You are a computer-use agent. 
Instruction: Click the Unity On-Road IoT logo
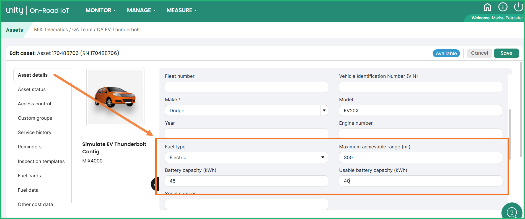click(x=37, y=10)
